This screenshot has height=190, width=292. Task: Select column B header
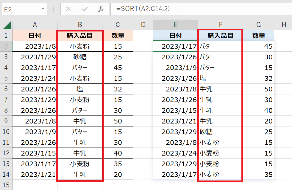tap(80, 25)
